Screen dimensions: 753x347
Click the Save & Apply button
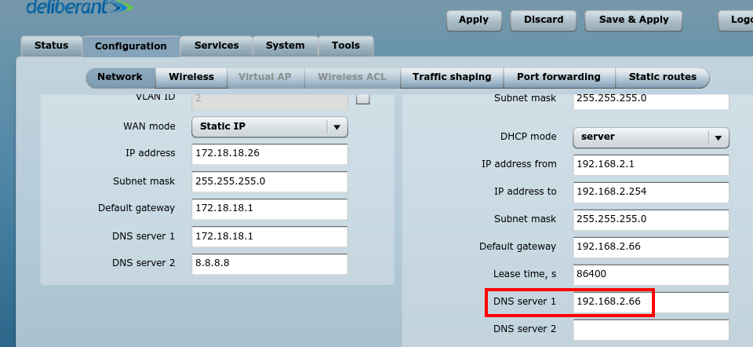point(634,20)
